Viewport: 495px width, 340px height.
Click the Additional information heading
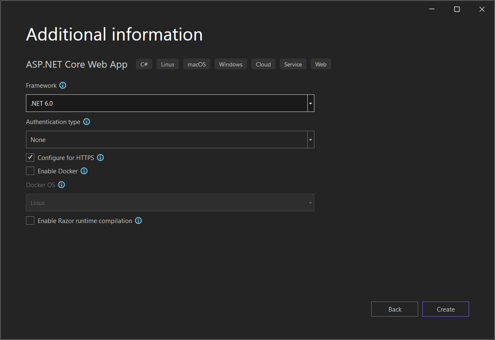(114, 34)
